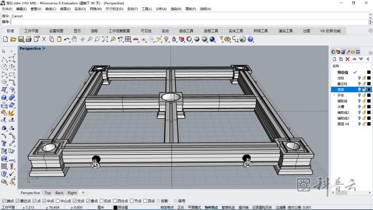Expand the 环体 layer tree arrow
This screenshot has width=373, height=210.
coord(334,95)
